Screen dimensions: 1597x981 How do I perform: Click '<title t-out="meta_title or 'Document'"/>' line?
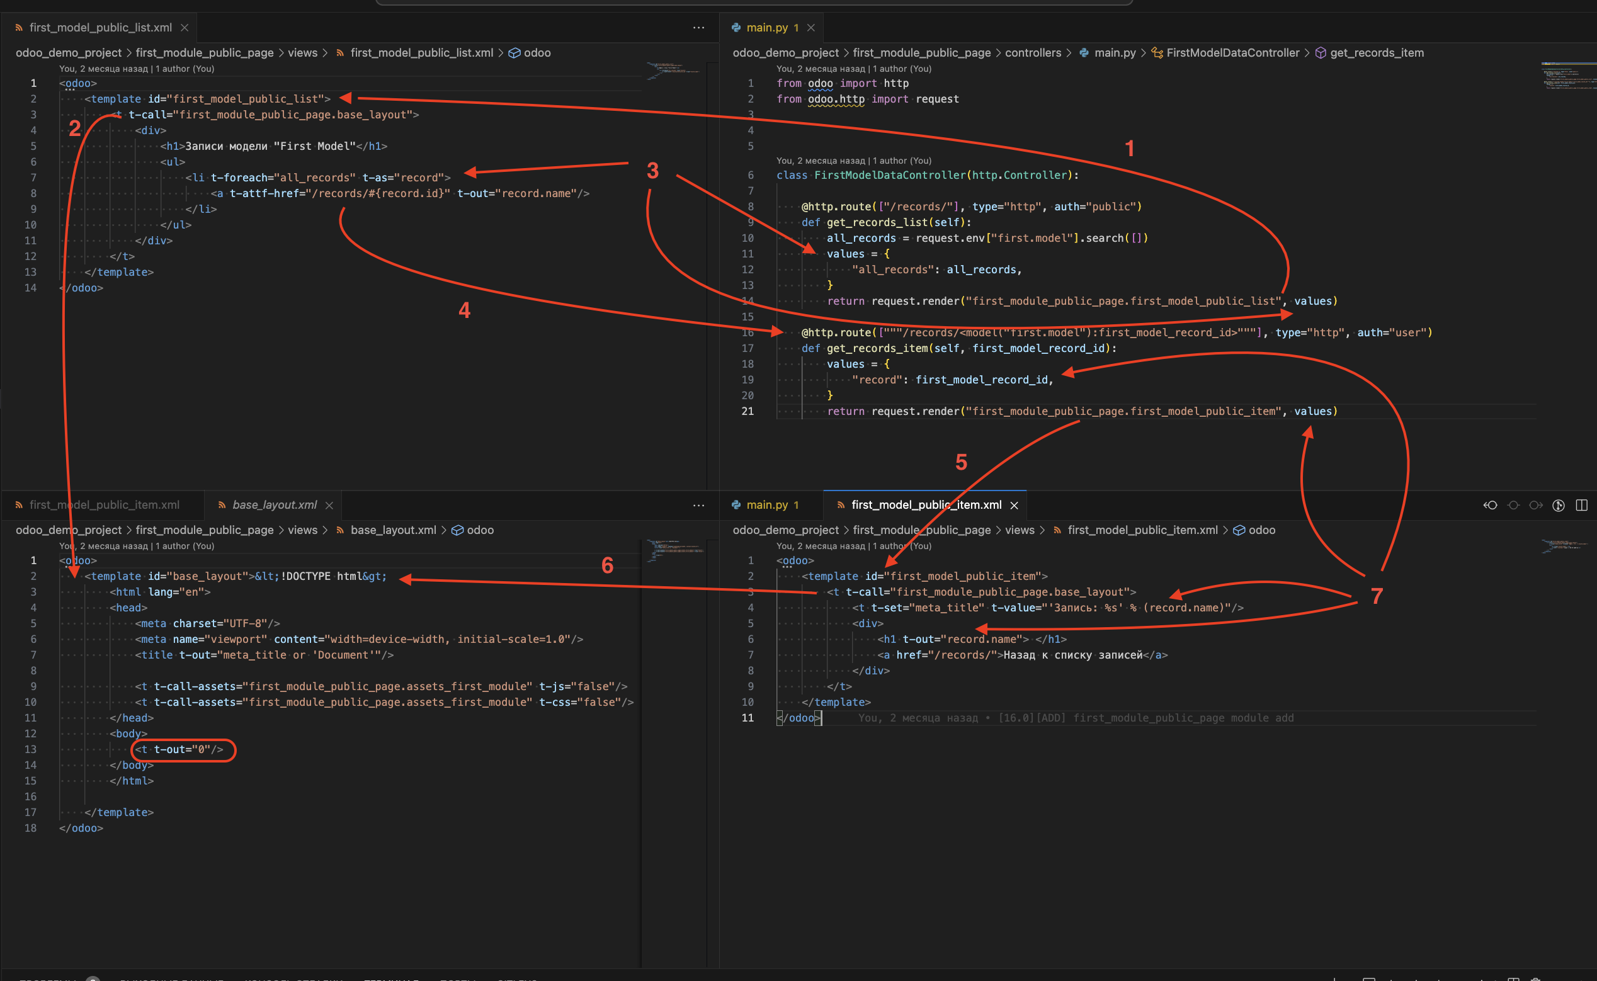(264, 655)
